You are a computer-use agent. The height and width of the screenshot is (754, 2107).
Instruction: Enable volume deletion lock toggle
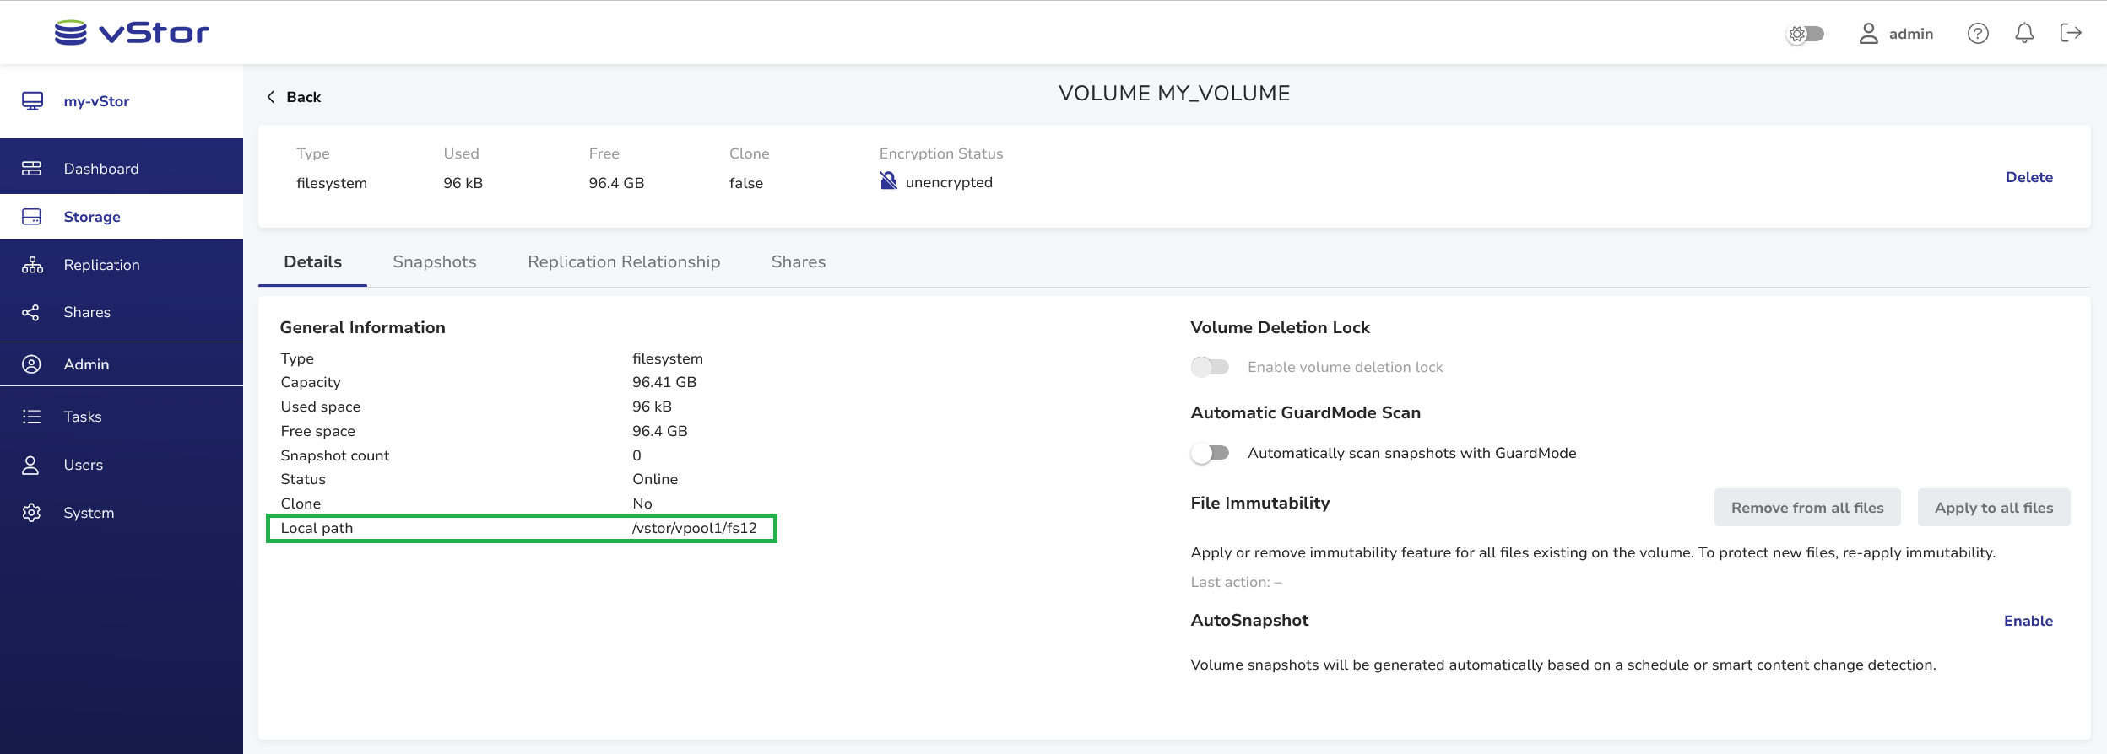point(1210,367)
